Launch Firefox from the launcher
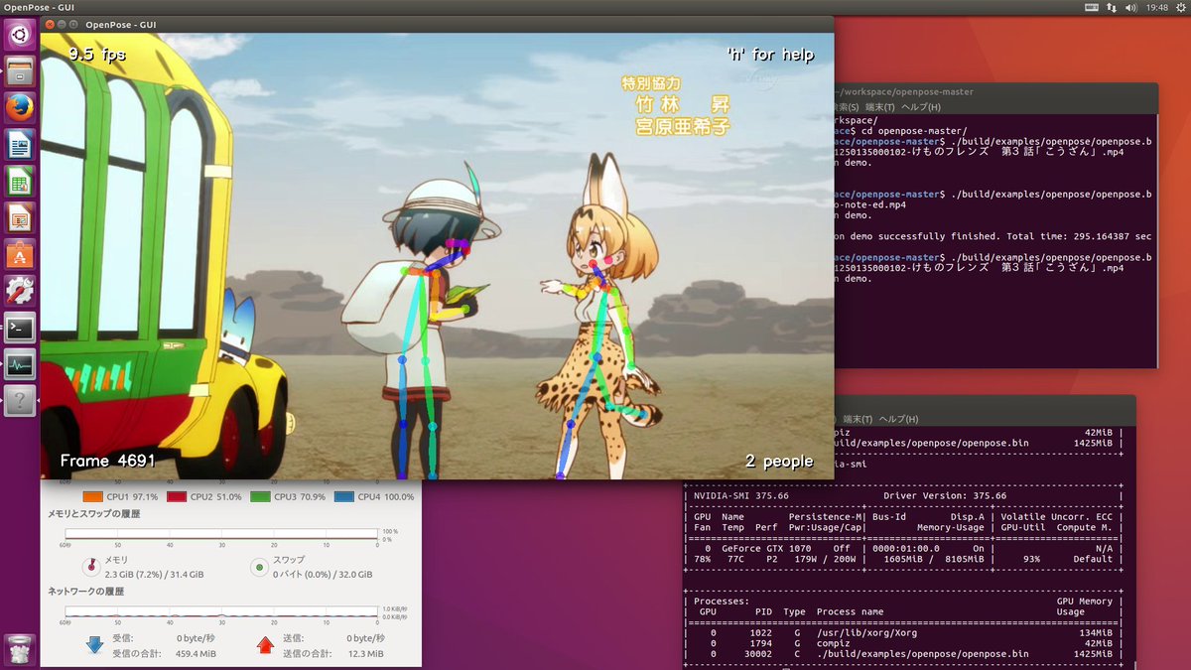The height and width of the screenshot is (670, 1191). click(x=20, y=108)
